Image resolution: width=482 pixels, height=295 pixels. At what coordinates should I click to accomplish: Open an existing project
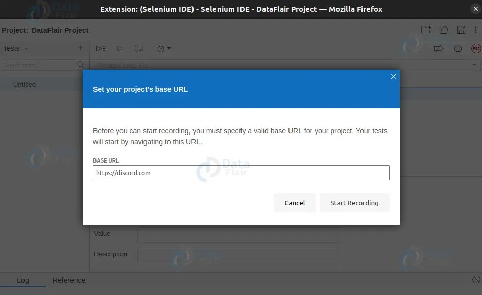click(443, 30)
